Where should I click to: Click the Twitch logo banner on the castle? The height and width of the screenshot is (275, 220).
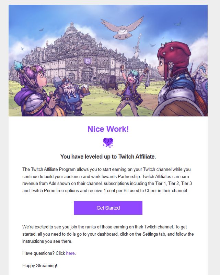(x=88, y=61)
